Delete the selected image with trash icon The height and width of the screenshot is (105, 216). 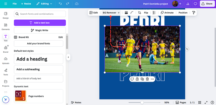147,79
